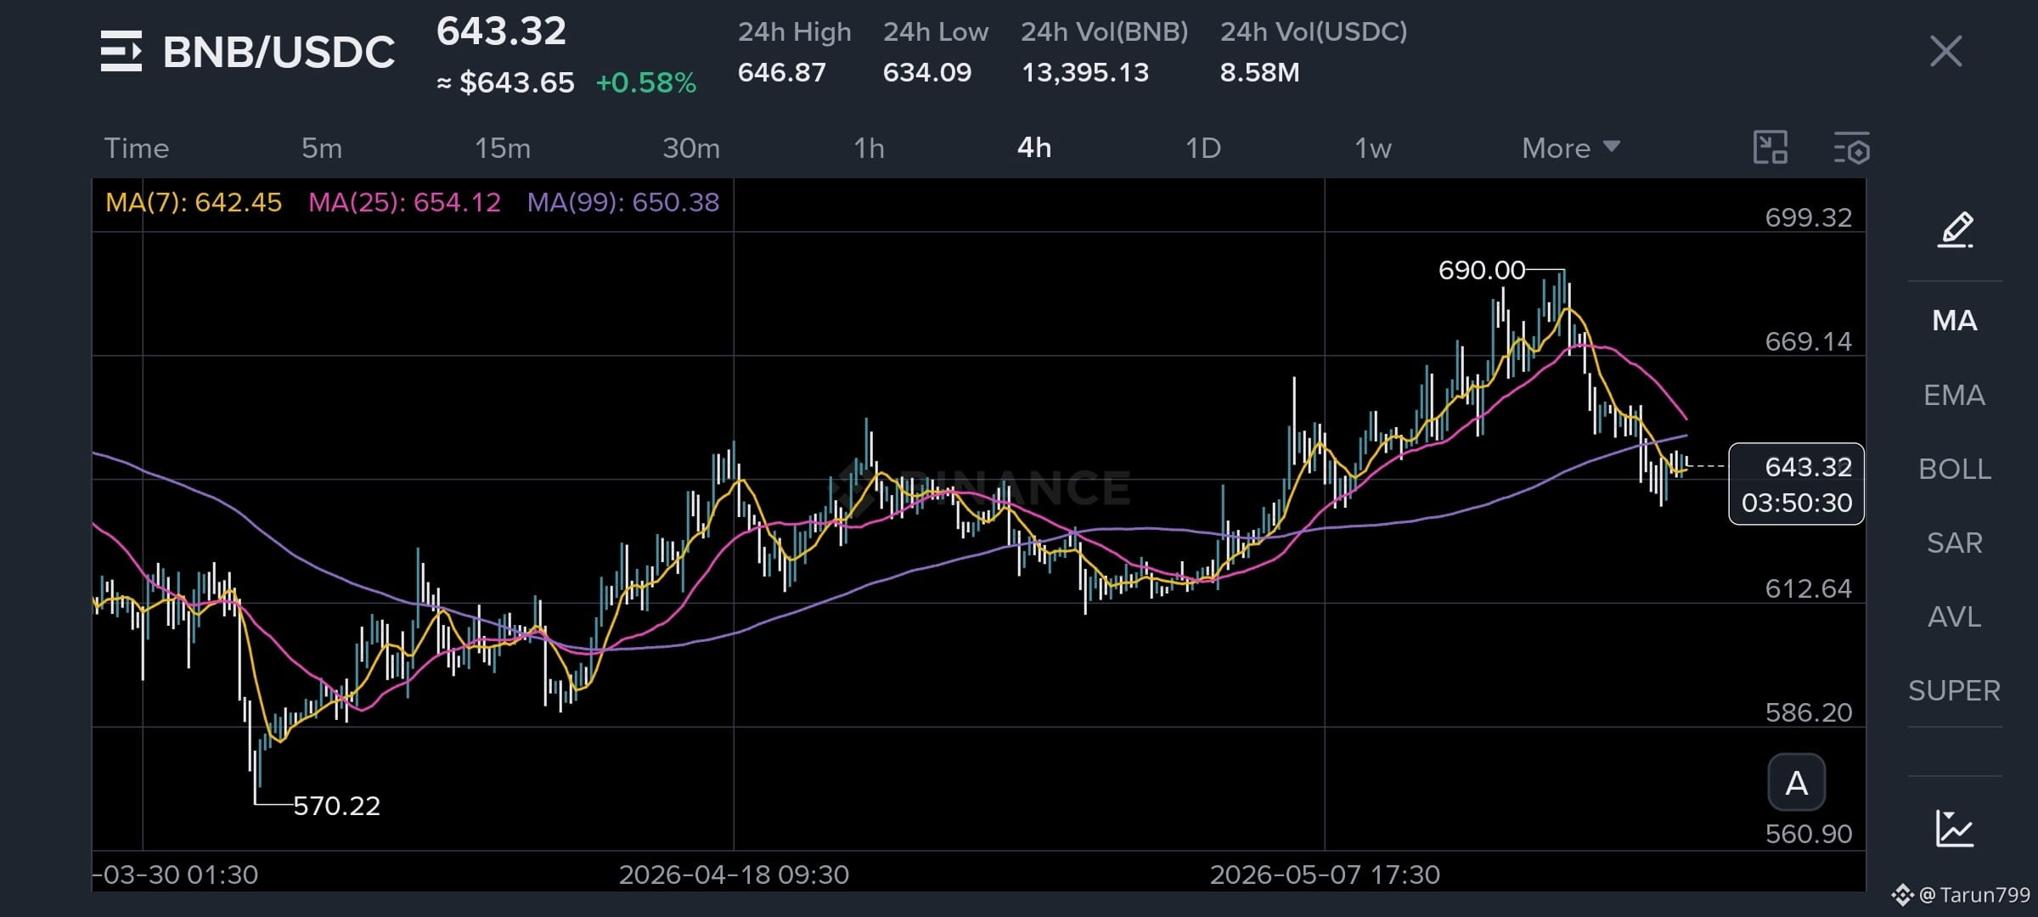Select the Time chart interval
The image size is (2038, 917).
(x=137, y=149)
